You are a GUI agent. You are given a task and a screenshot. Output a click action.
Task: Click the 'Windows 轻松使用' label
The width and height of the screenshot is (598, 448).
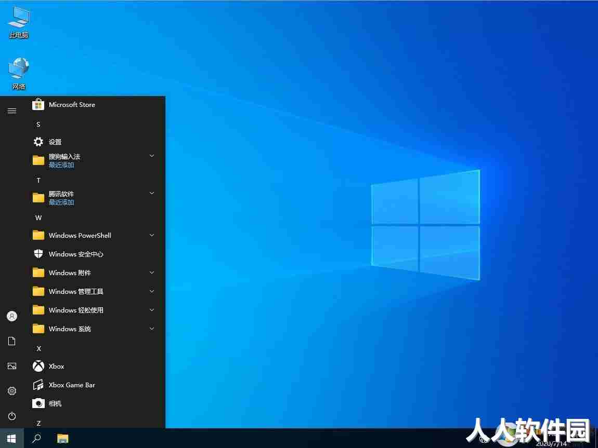[x=76, y=310]
